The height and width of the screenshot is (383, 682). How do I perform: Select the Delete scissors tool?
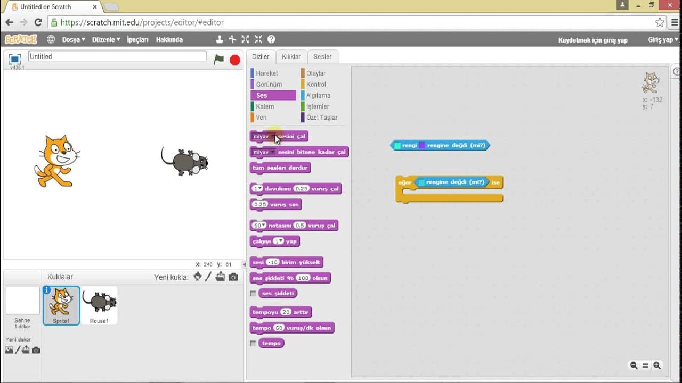coord(232,39)
